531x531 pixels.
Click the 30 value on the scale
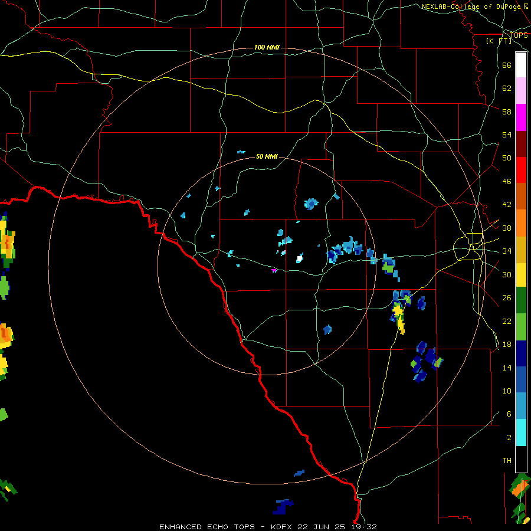click(507, 274)
